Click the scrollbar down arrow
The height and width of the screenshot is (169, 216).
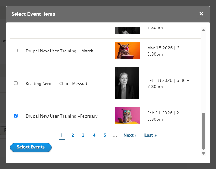coord(204,153)
